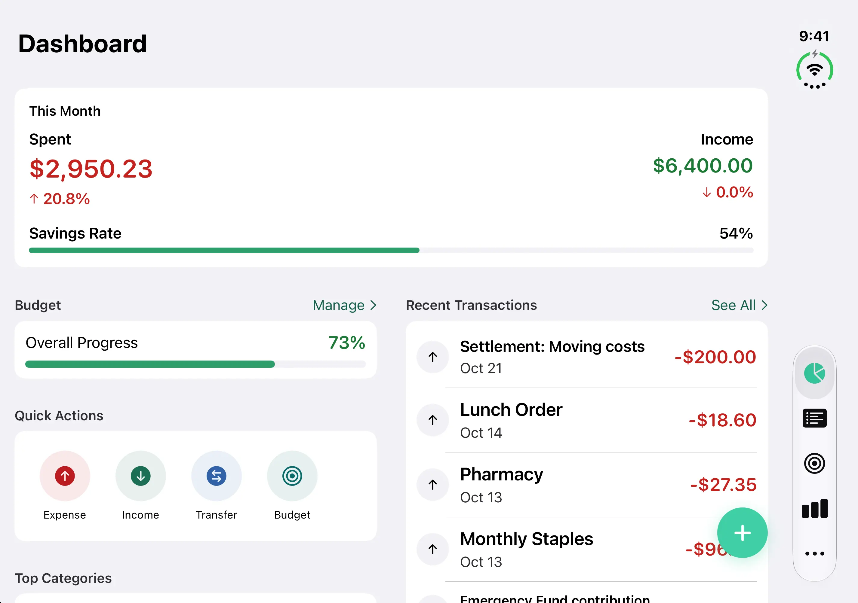Click the -$18.60 transaction amount
Viewport: 858px width, 603px height.
tap(722, 420)
